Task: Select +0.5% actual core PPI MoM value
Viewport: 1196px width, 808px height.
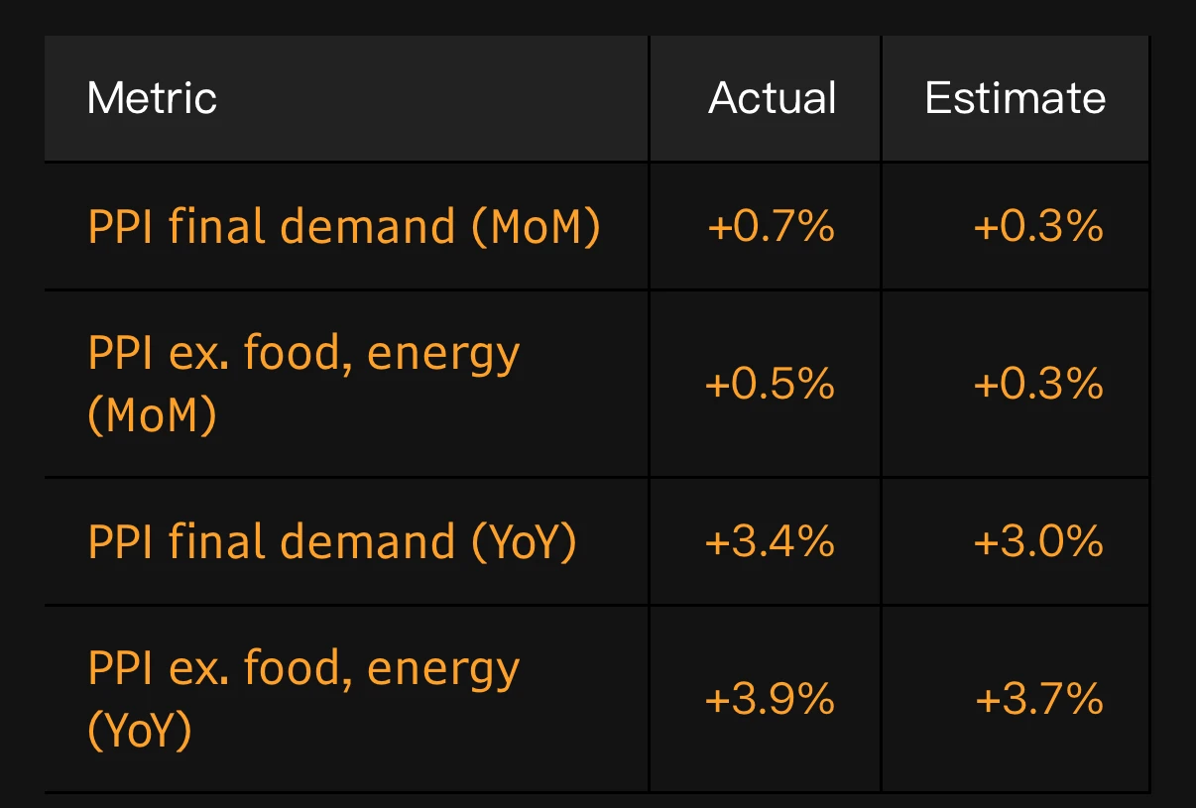Action: click(x=770, y=384)
